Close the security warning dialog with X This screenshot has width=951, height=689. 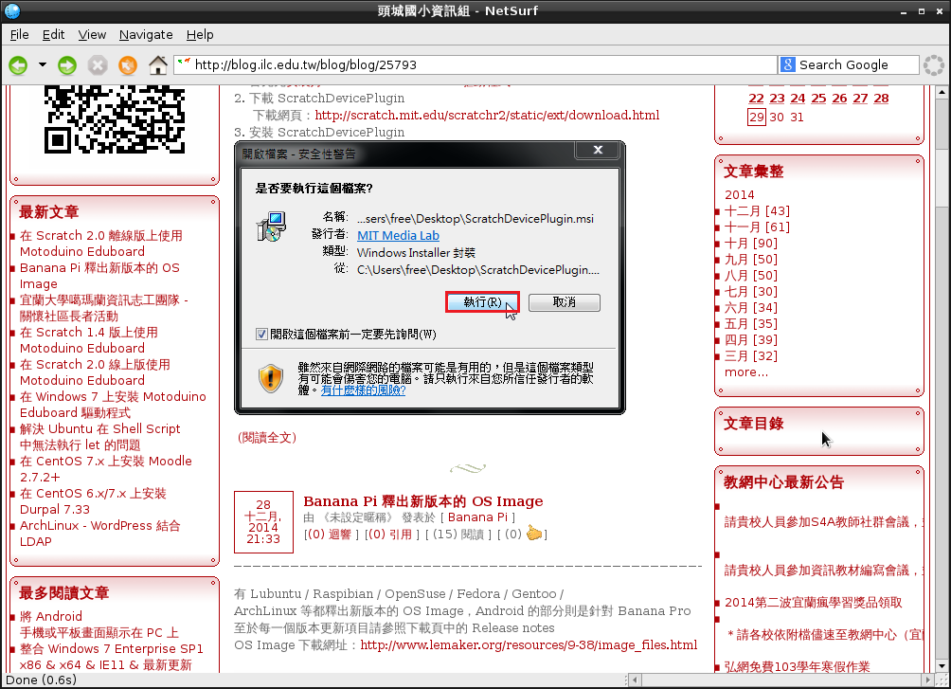click(598, 150)
